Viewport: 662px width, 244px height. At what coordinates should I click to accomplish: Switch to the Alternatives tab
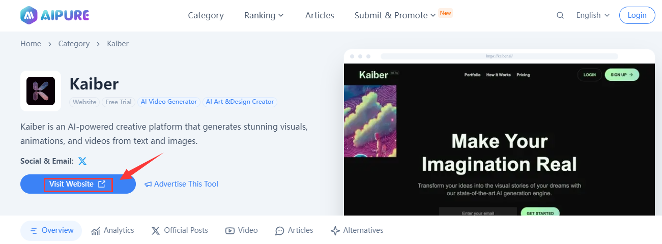pos(357,230)
